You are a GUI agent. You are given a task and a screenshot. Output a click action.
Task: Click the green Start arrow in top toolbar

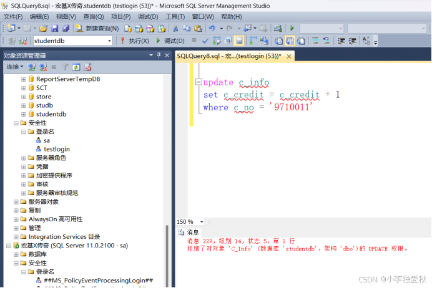click(292, 28)
